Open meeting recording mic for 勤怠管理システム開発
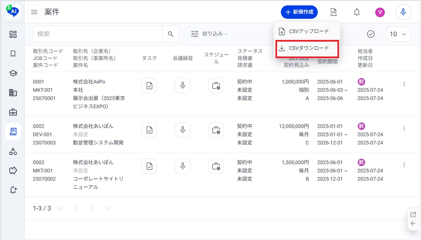This screenshot has height=240, width=421. (x=183, y=130)
